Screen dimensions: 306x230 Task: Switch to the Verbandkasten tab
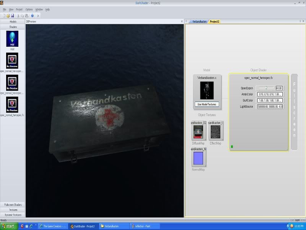click(x=199, y=21)
